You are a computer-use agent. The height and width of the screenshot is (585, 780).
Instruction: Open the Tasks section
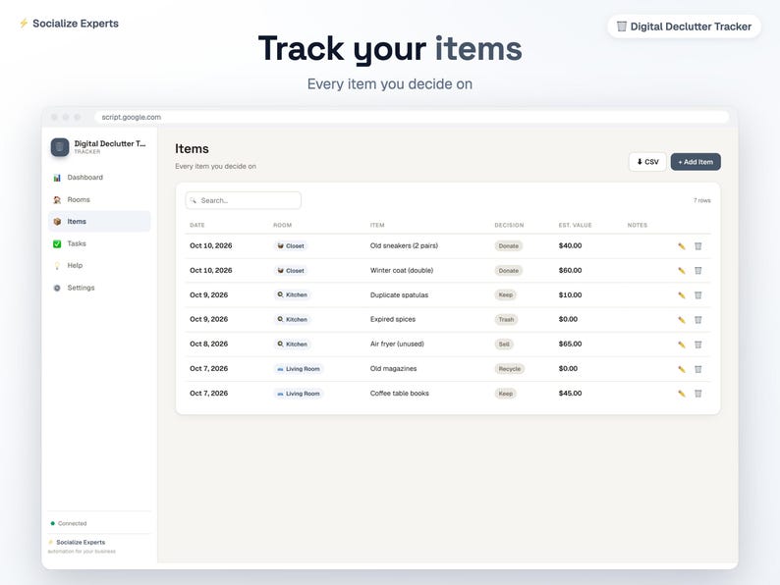pos(99,243)
